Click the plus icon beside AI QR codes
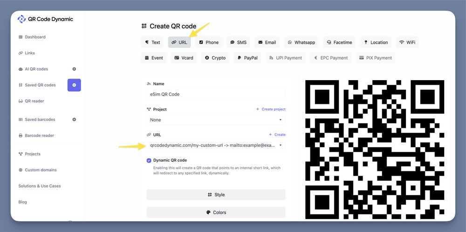Screen dimensions: 466x232 [x=74, y=69]
